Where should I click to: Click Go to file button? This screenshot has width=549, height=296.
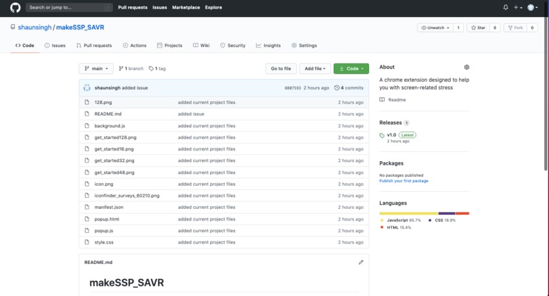click(281, 69)
